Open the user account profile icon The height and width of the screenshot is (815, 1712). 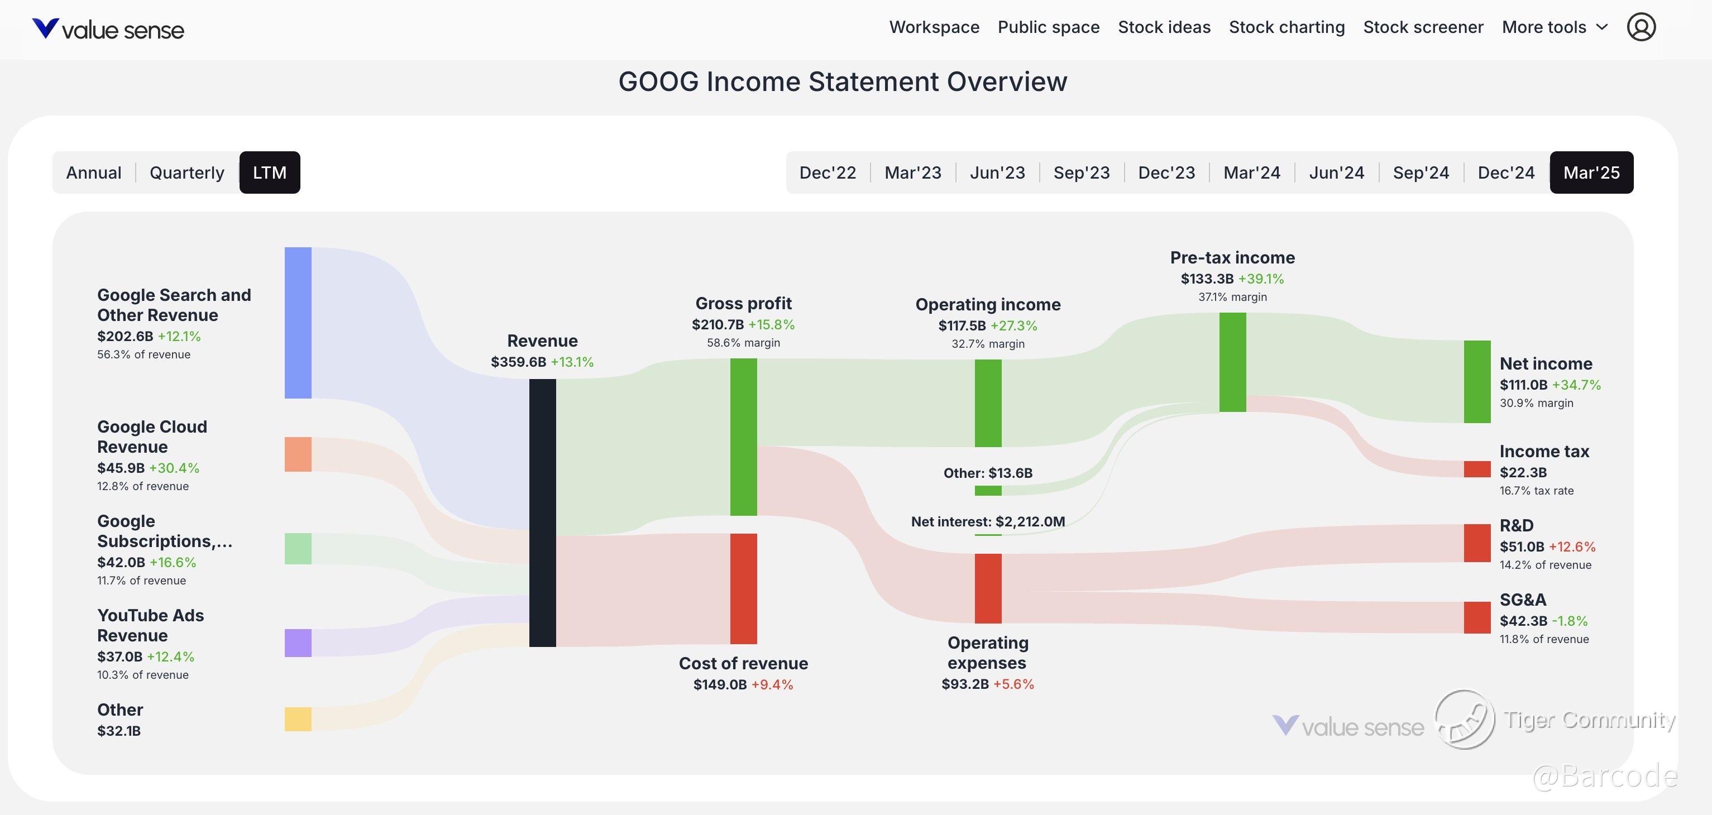coord(1641,27)
